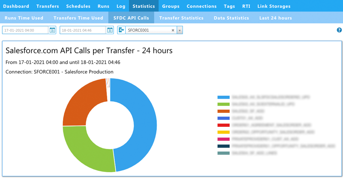Click the end date field 18-01-2021 04:46
Viewport: 343px width, 179px height.
coord(83,30)
